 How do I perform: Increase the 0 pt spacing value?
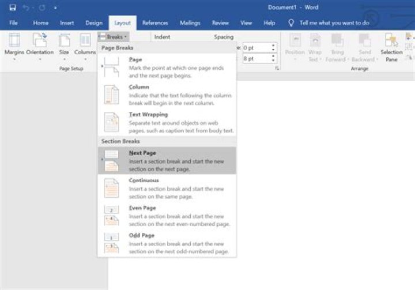point(273,46)
